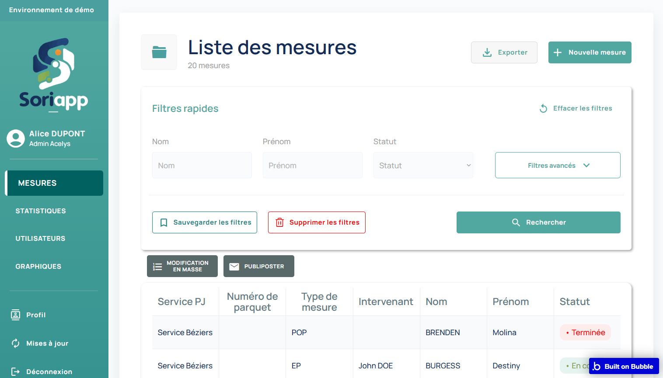Click the Soriapp logo
The width and height of the screenshot is (663, 378).
[54, 75]
